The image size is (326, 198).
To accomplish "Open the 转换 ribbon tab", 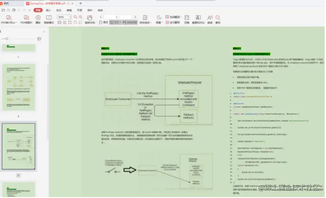I will 100,10.
